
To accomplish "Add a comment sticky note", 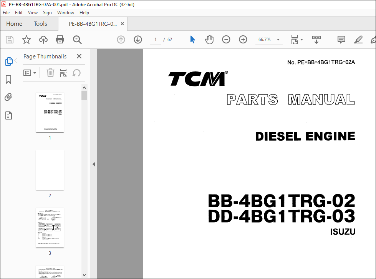I will [x=341, y=40].
